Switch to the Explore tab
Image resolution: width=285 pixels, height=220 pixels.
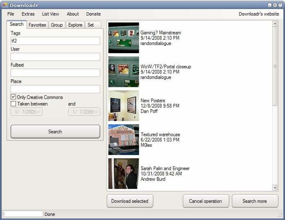pyautogui.click(x=75, y=25)
